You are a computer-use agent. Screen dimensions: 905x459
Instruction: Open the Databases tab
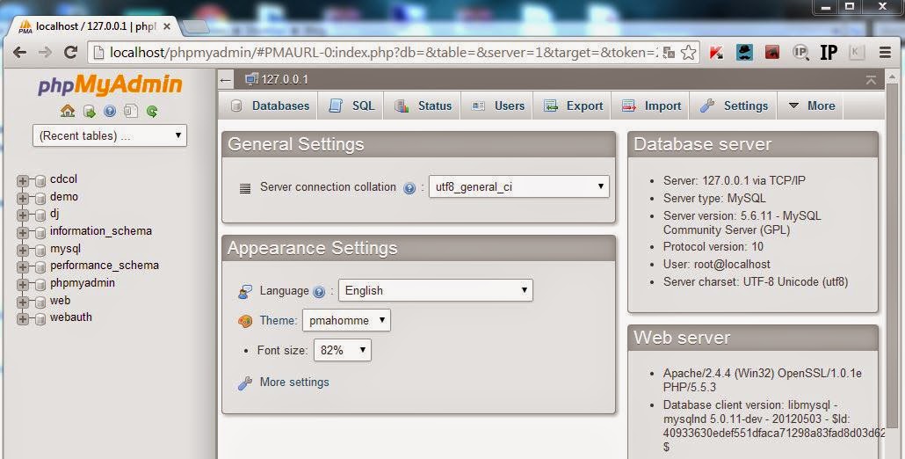(268, 106)
